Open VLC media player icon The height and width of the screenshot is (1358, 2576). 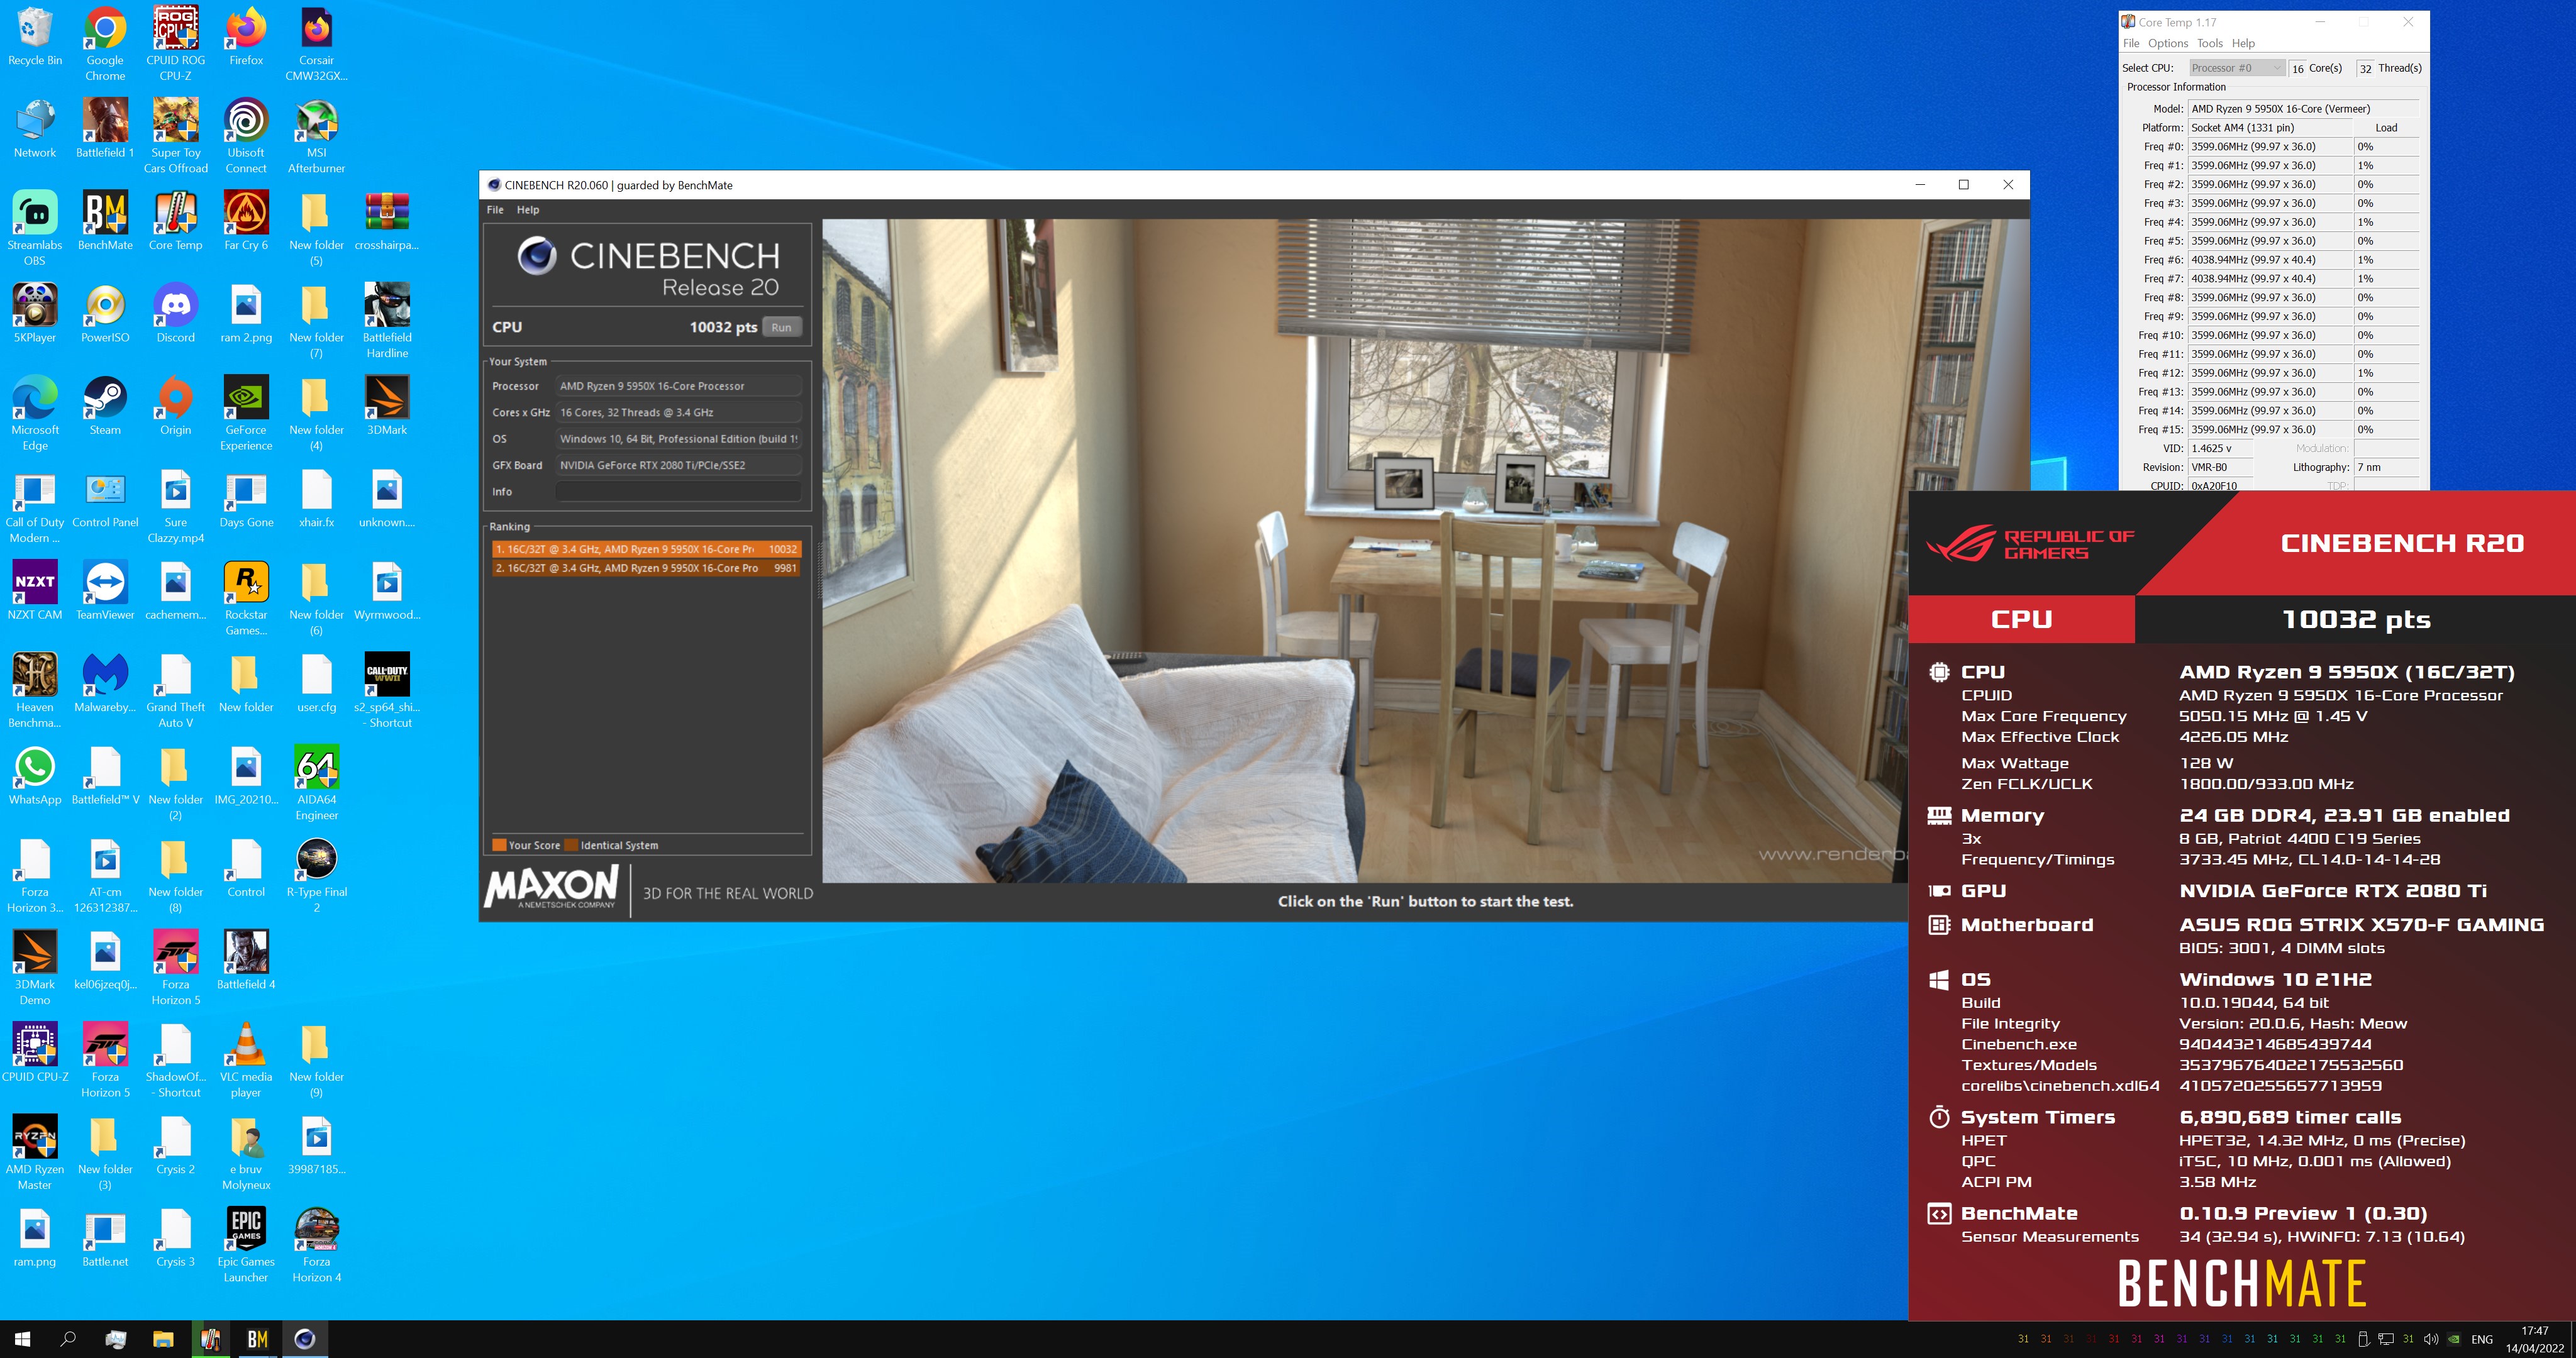246,1060
